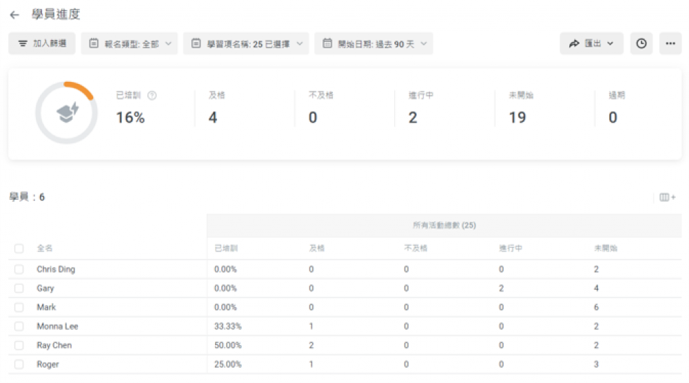Click the 加入篩選 button
Screen dimensions: 689x383
click(x=42, y=43)
